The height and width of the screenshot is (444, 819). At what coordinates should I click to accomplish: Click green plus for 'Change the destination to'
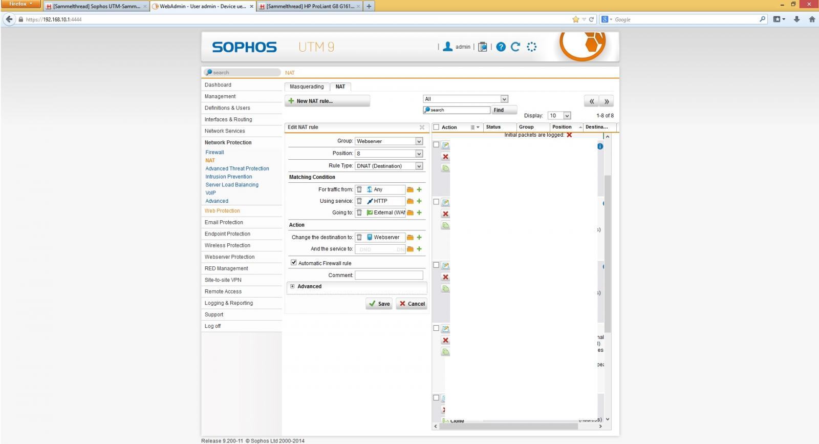point(419,237)
